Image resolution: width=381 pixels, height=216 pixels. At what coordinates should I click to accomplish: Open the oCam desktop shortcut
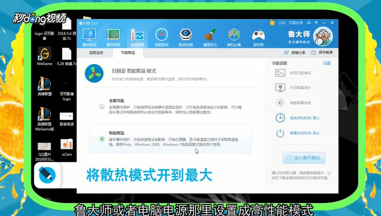coord(66,147)
